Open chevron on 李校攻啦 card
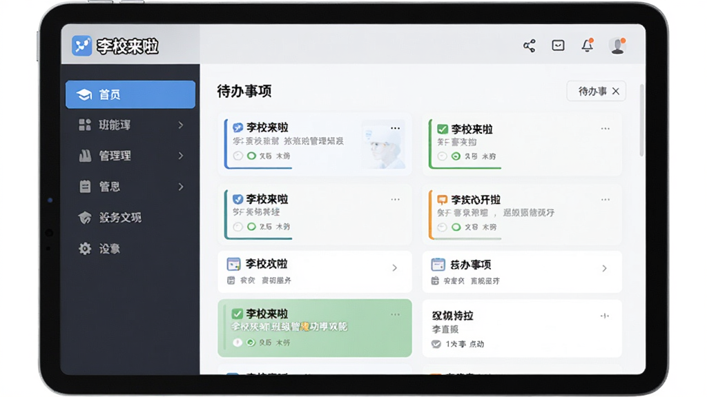The height and width of the screenshot is (397, 707). (394, 268)
